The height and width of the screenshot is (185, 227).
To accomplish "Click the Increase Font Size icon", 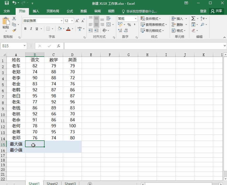I will pyautogui.click(x=77, y=21).
